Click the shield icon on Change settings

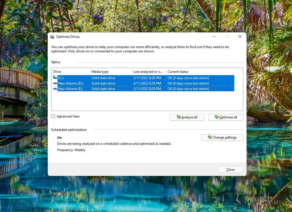[210, 137]
